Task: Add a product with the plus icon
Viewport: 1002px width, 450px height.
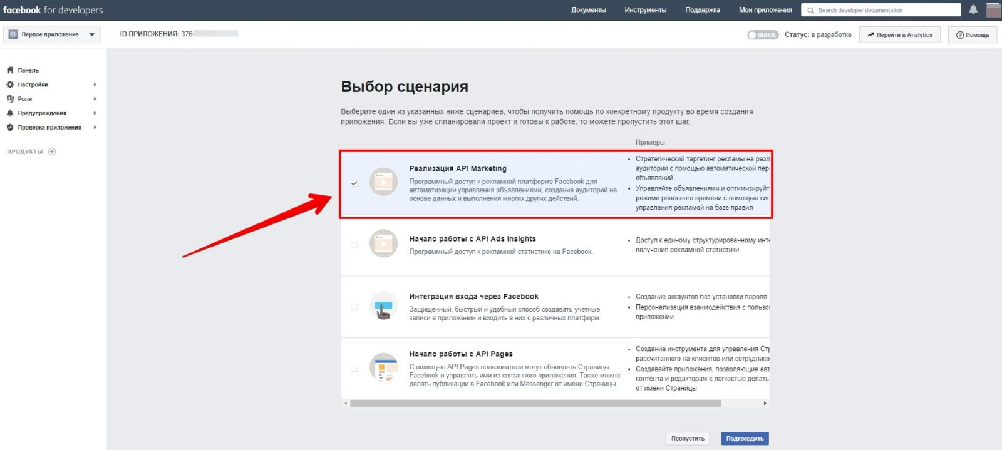Action: tap(52, 151)
